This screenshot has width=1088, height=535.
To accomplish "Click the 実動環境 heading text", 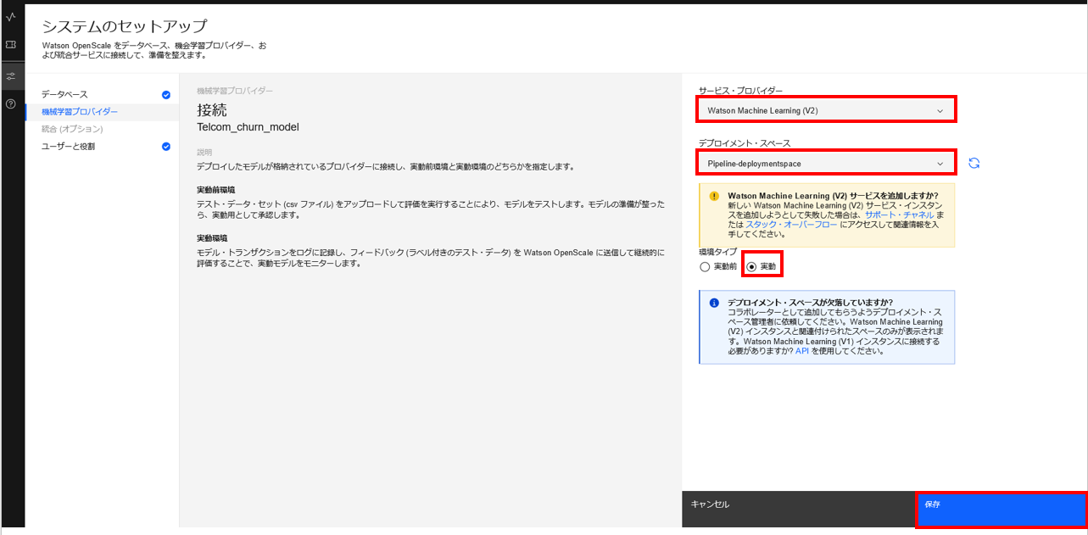I will pyautogui.click(x=212, y=238).
